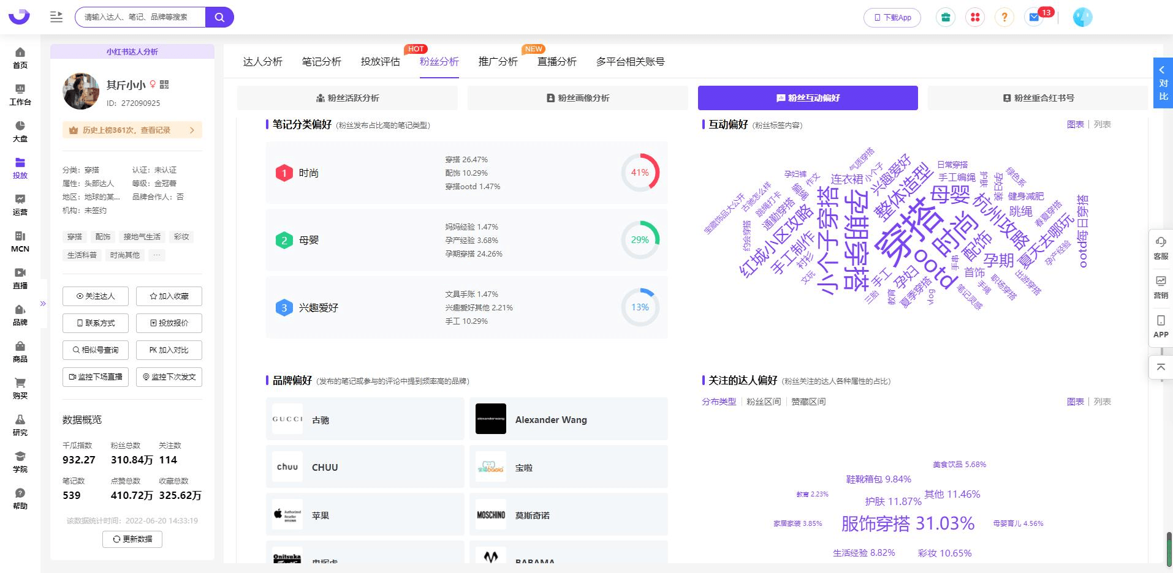Focus the 达人、笔记、品牌 search field
The width and height of the screenshot is (1173, 573).
140,17
